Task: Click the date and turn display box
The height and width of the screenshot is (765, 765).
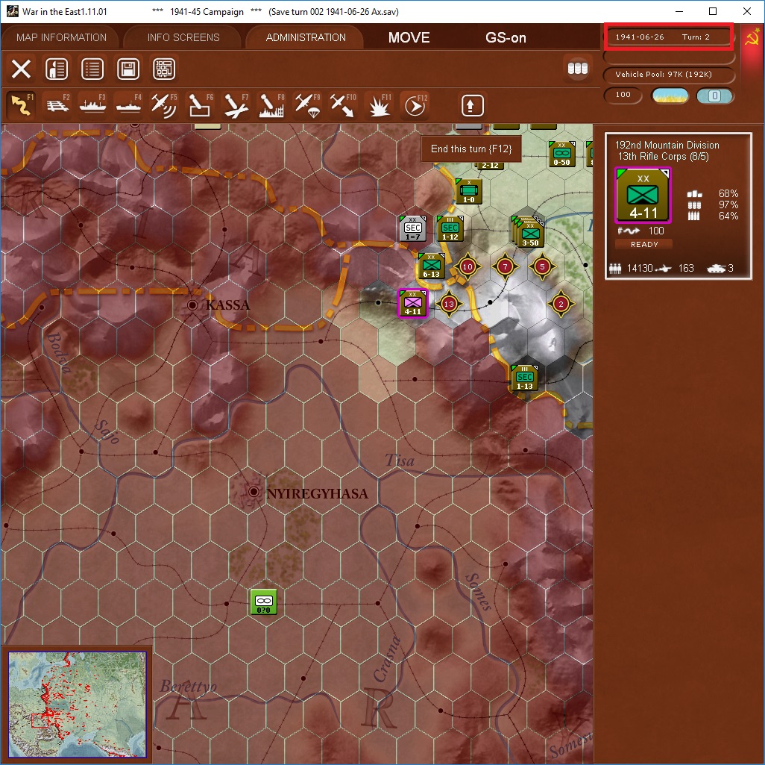Action: coord(668,37)
